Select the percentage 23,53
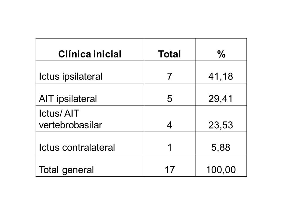 (x=221, y=125)
